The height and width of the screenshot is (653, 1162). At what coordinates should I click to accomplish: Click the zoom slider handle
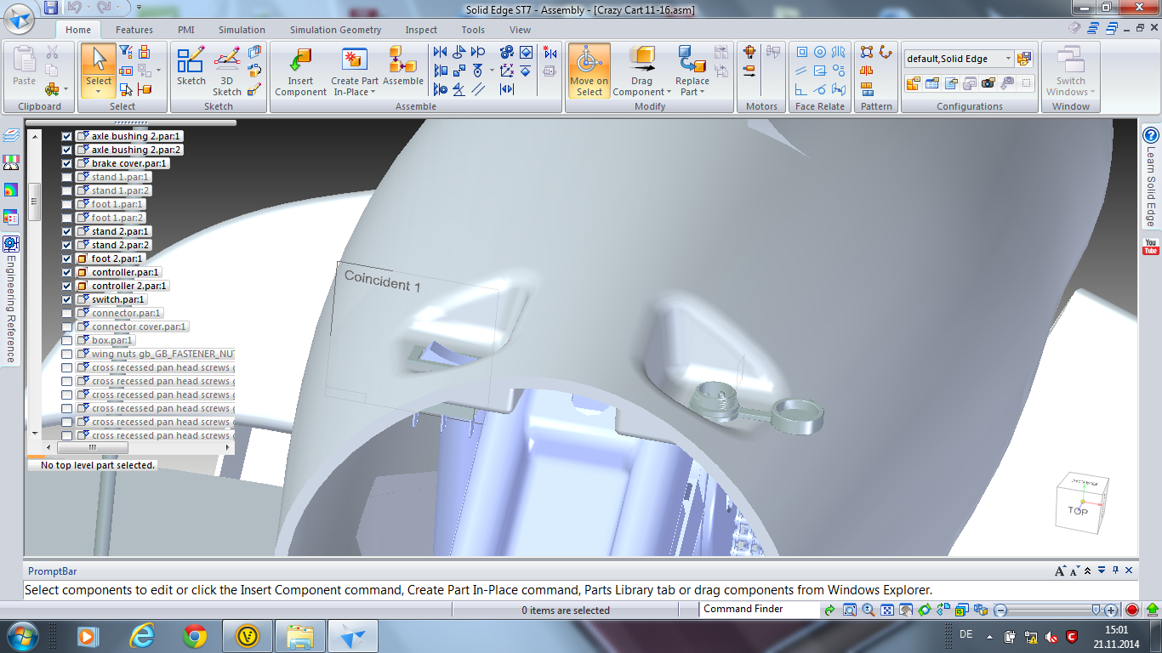pyautogui.click(x=1097, y=610)
